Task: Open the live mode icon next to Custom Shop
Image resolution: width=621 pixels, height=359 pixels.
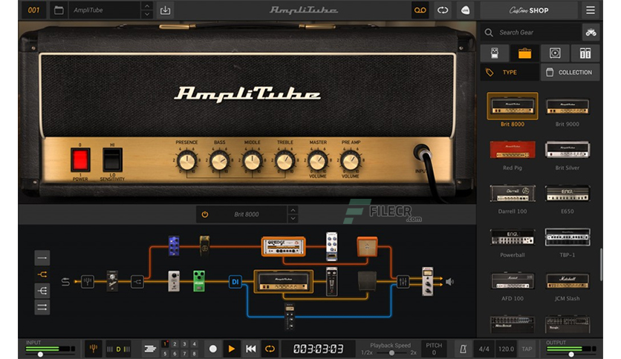Action: click(465, 10)
